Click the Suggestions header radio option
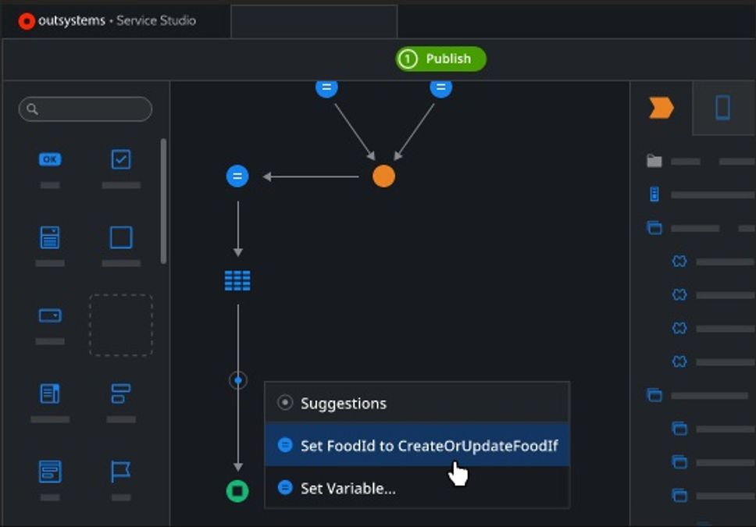The image size is (756, 527). [342, 403]
